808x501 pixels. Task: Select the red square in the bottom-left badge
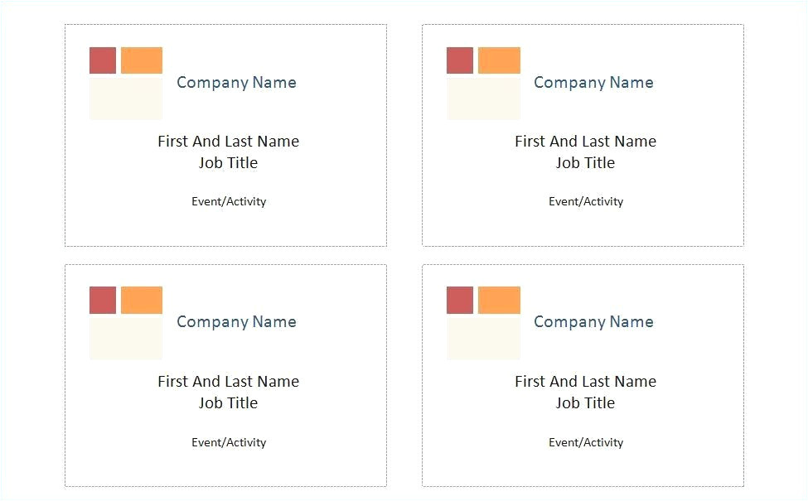pos(103,300)
